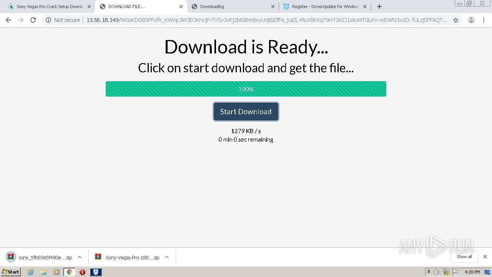This screenshot has height=277, width=492.
Task: Open the Sony-Vegas-Pro-180 zip download
Action: coord(128,257)
